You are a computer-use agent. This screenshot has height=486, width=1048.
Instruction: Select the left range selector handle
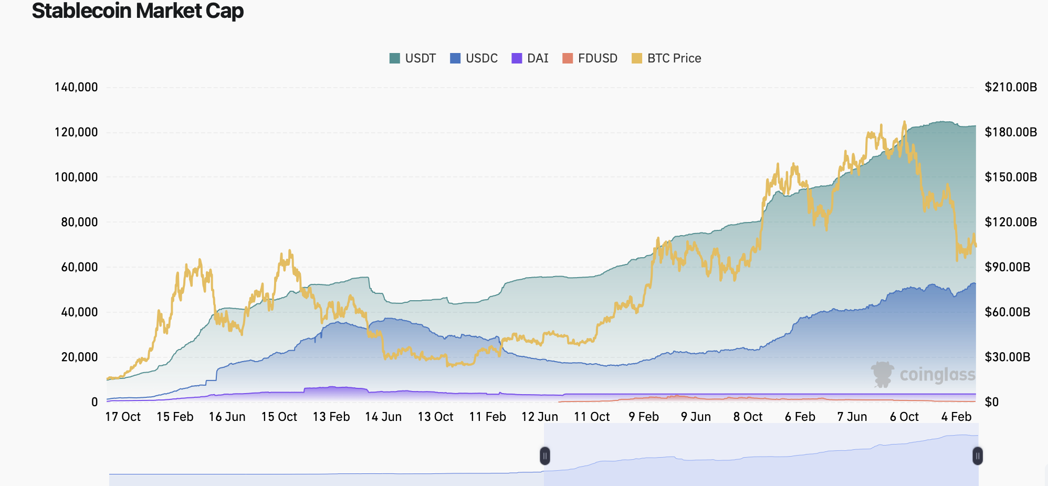545,456
